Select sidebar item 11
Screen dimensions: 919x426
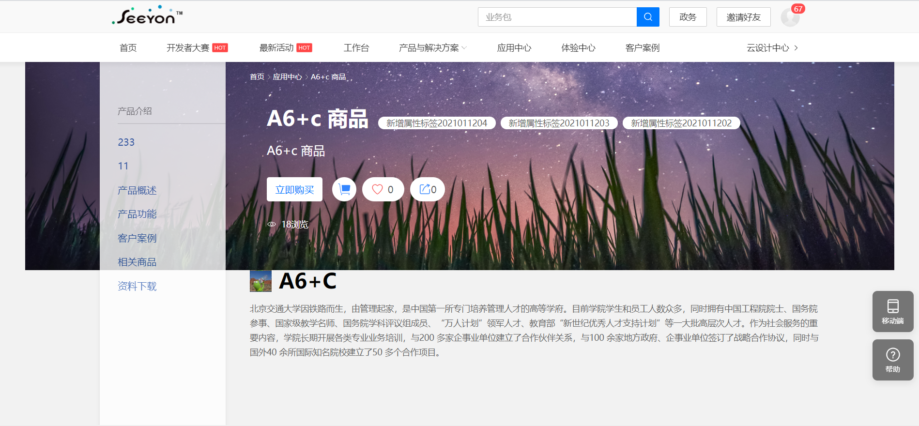point(123,166)
